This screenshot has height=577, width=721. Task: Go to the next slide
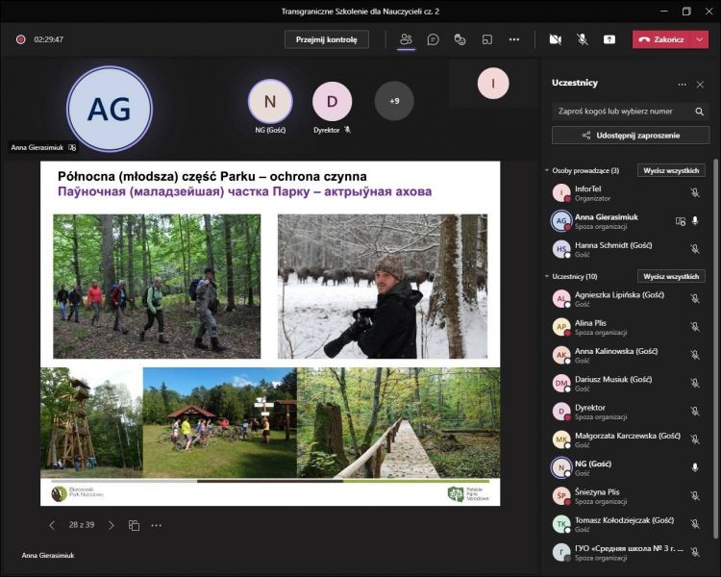tap(111, 525)
